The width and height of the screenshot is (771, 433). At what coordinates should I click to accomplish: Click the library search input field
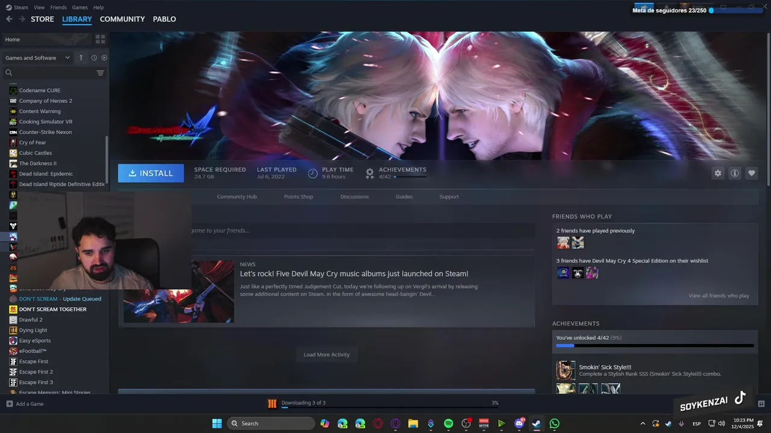54,73
